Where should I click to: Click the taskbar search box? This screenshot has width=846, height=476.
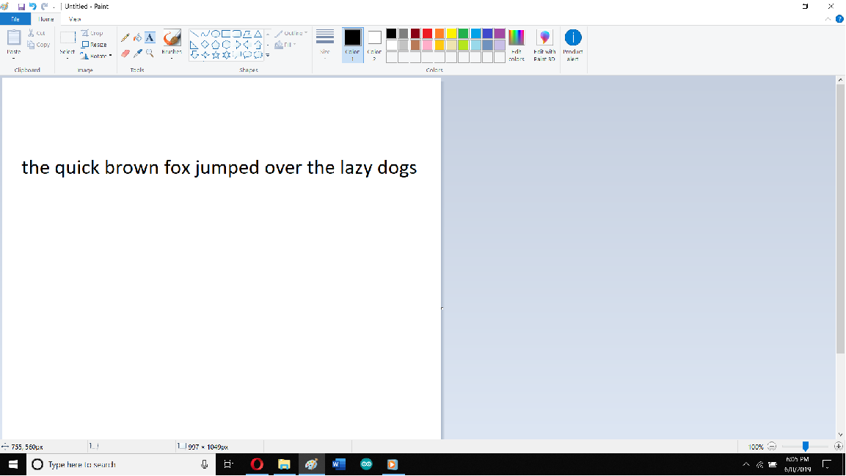pyautogui.click(x=121, y=464)
